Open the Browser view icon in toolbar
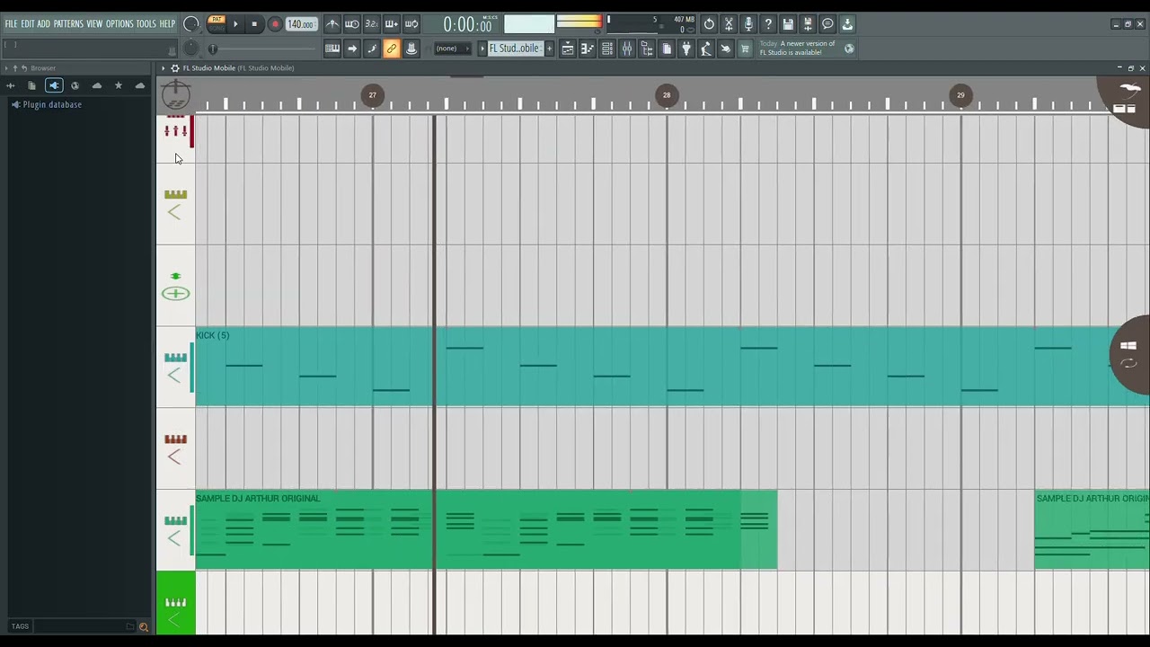The height and width of the screenshot is (647, 1150). pyautogui.click(x=647, y=49)
